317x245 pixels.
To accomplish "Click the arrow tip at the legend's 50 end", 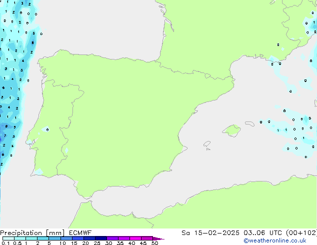I will [x=158, y=238].
